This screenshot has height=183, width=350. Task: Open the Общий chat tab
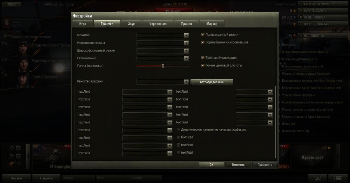[x=78, y=178]
